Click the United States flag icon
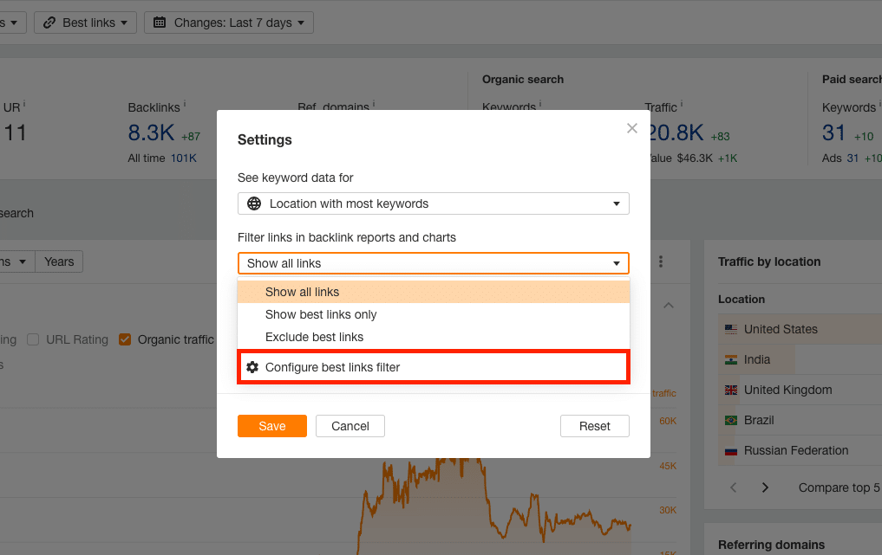The image size is (882, 555). click(x=730, y=329)
